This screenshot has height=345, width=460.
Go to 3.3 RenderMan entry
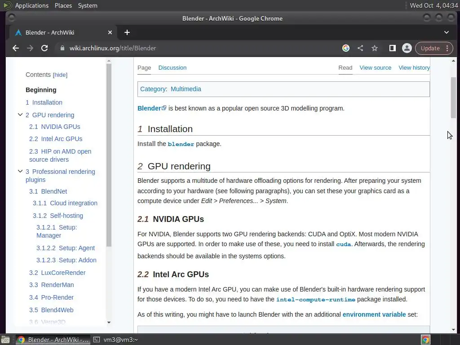click(x=51, y=285)
